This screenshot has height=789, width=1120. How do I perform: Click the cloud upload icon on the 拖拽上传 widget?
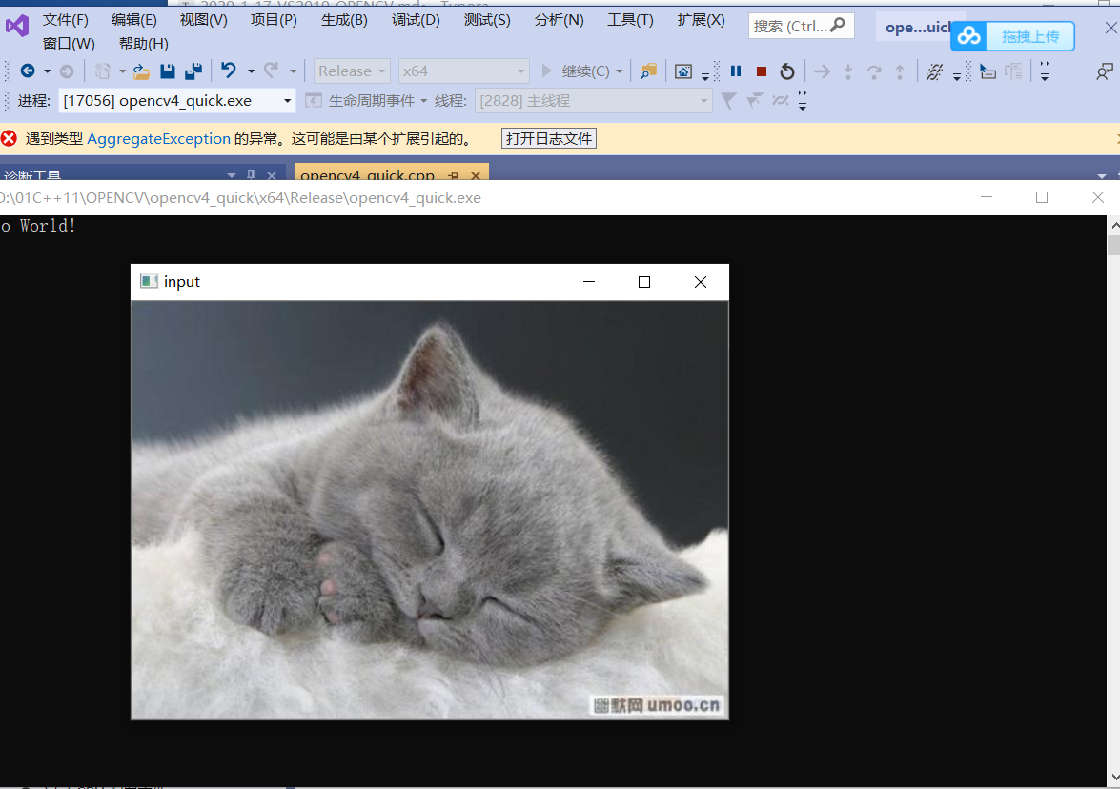(x=968, y=35)
